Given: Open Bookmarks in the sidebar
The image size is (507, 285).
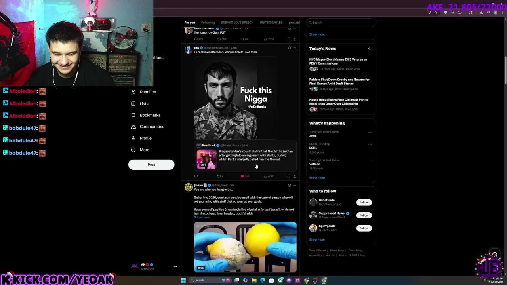Looking at the screenshot, I should tap(145, 115).
